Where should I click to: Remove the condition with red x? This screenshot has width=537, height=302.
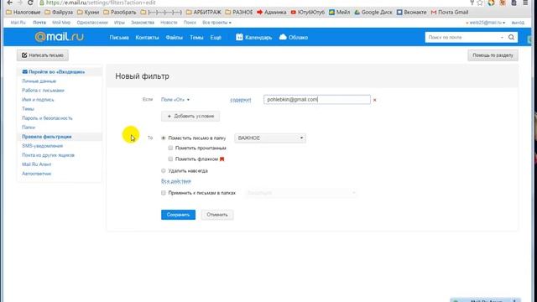[x=375, y=100]
